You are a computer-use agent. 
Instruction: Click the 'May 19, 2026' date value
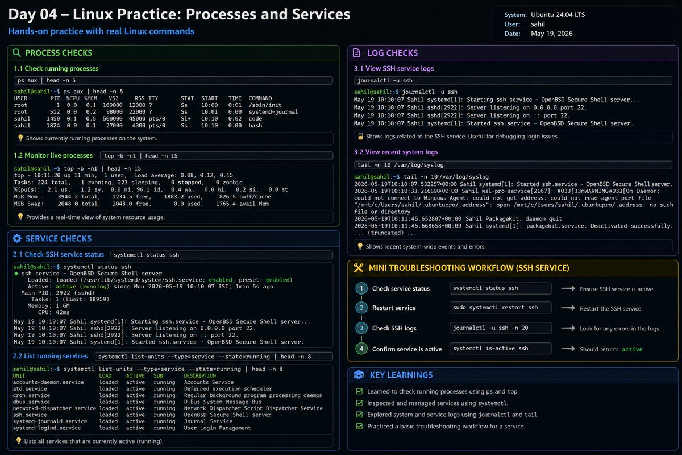point(552,34)
